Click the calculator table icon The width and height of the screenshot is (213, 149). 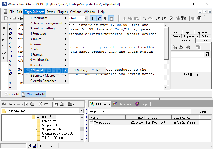click(111, 18)
